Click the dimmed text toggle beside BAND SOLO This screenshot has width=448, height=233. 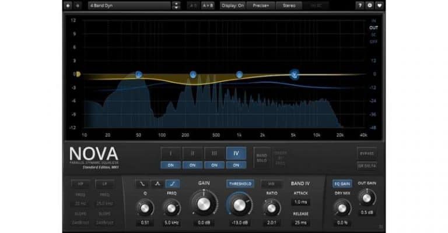click(280, 158)
